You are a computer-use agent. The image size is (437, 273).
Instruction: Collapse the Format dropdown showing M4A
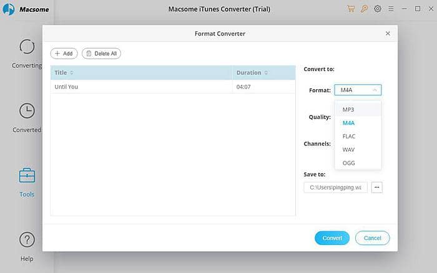coord(358,90)
